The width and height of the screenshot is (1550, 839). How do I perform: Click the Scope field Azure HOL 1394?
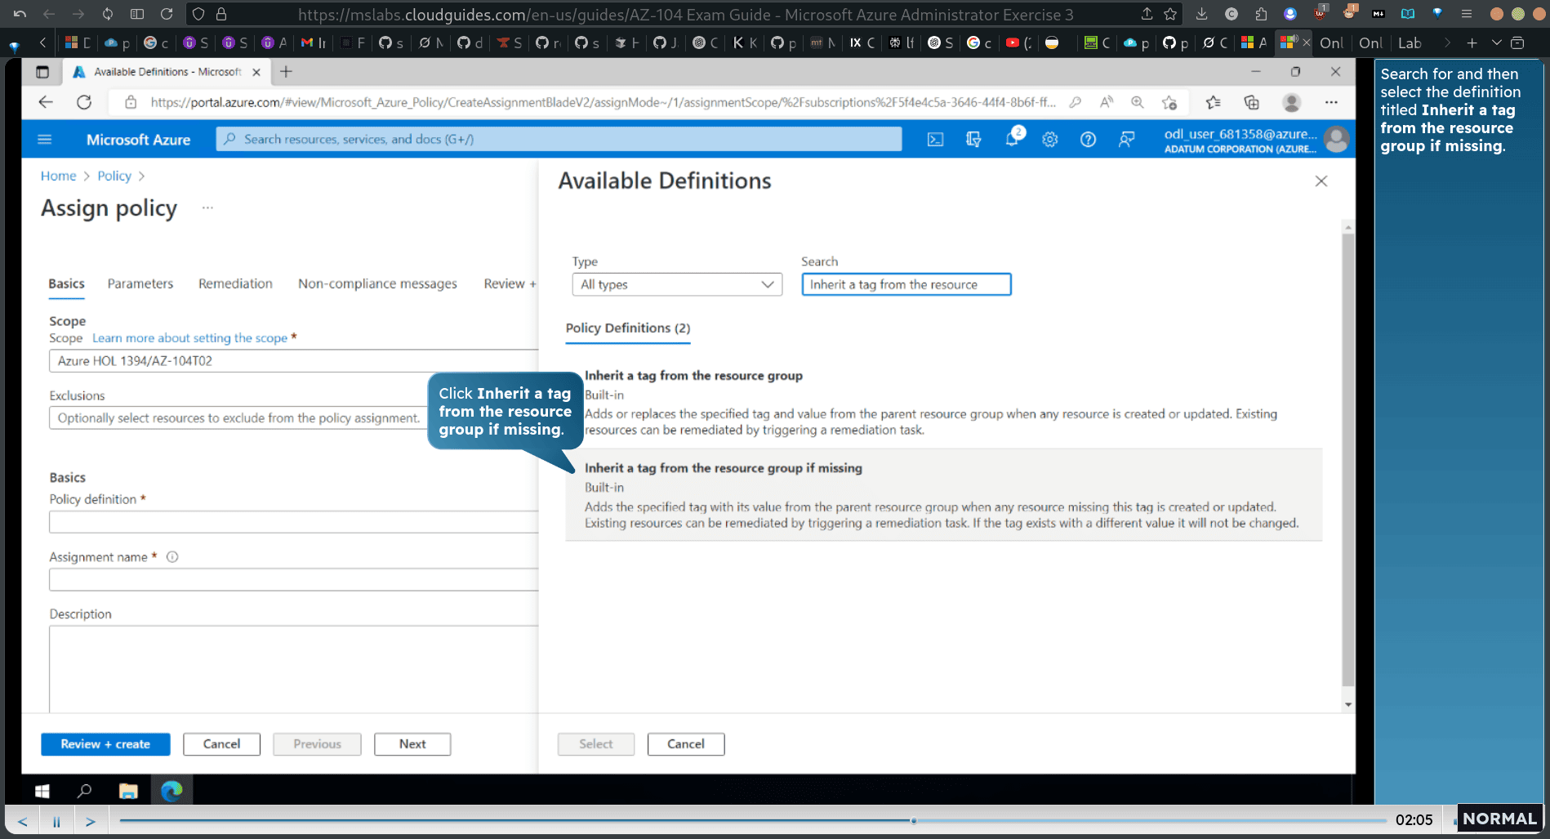293,361
